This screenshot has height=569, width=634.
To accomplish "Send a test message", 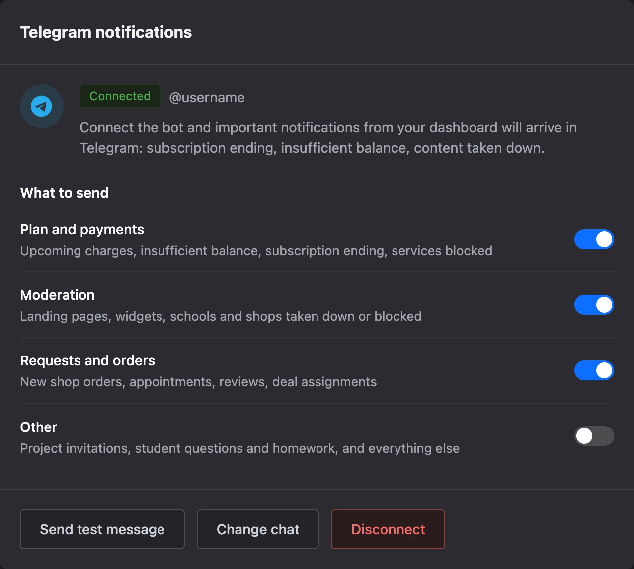I will pyautogui.click(x=102, y=529).
